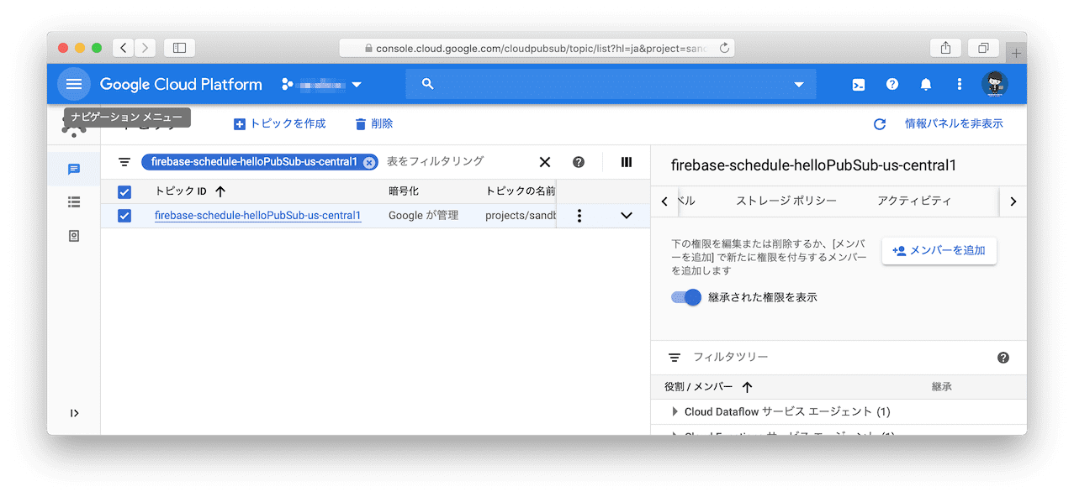Click the トピックを作成 button
The width and height of the screenshot is (1074, 497).
[x=279, y=123]
